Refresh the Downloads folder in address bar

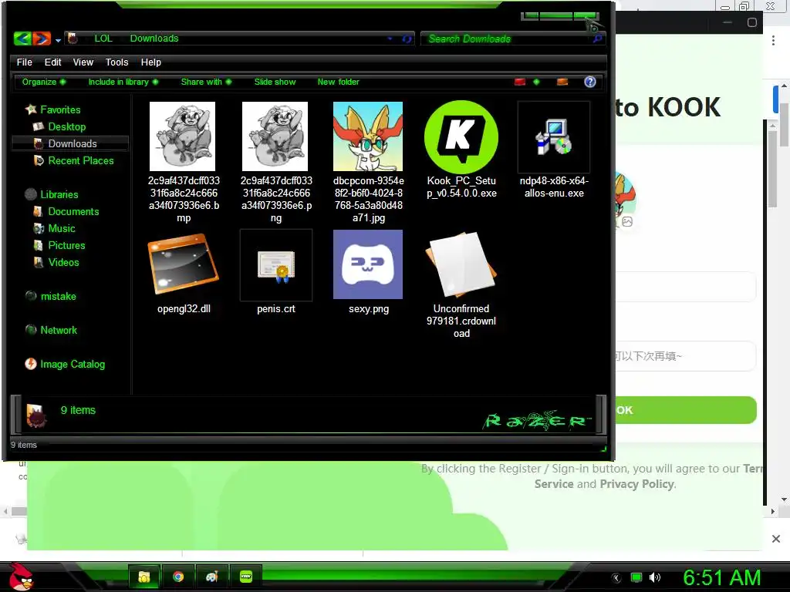pos(407,39)
